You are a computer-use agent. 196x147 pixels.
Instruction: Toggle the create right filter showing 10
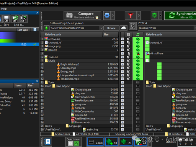111,142
